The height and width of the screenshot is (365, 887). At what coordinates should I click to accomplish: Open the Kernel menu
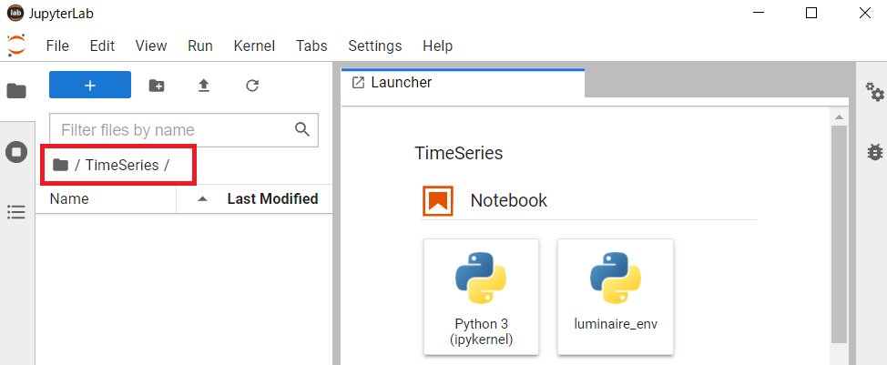(x=254, y=46)
